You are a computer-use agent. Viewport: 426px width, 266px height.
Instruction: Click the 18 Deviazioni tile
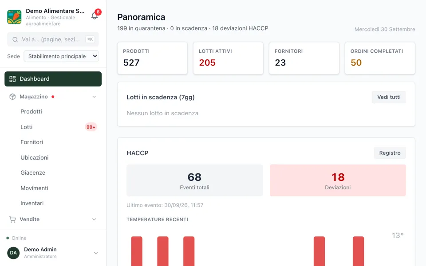tap(338, 180)
